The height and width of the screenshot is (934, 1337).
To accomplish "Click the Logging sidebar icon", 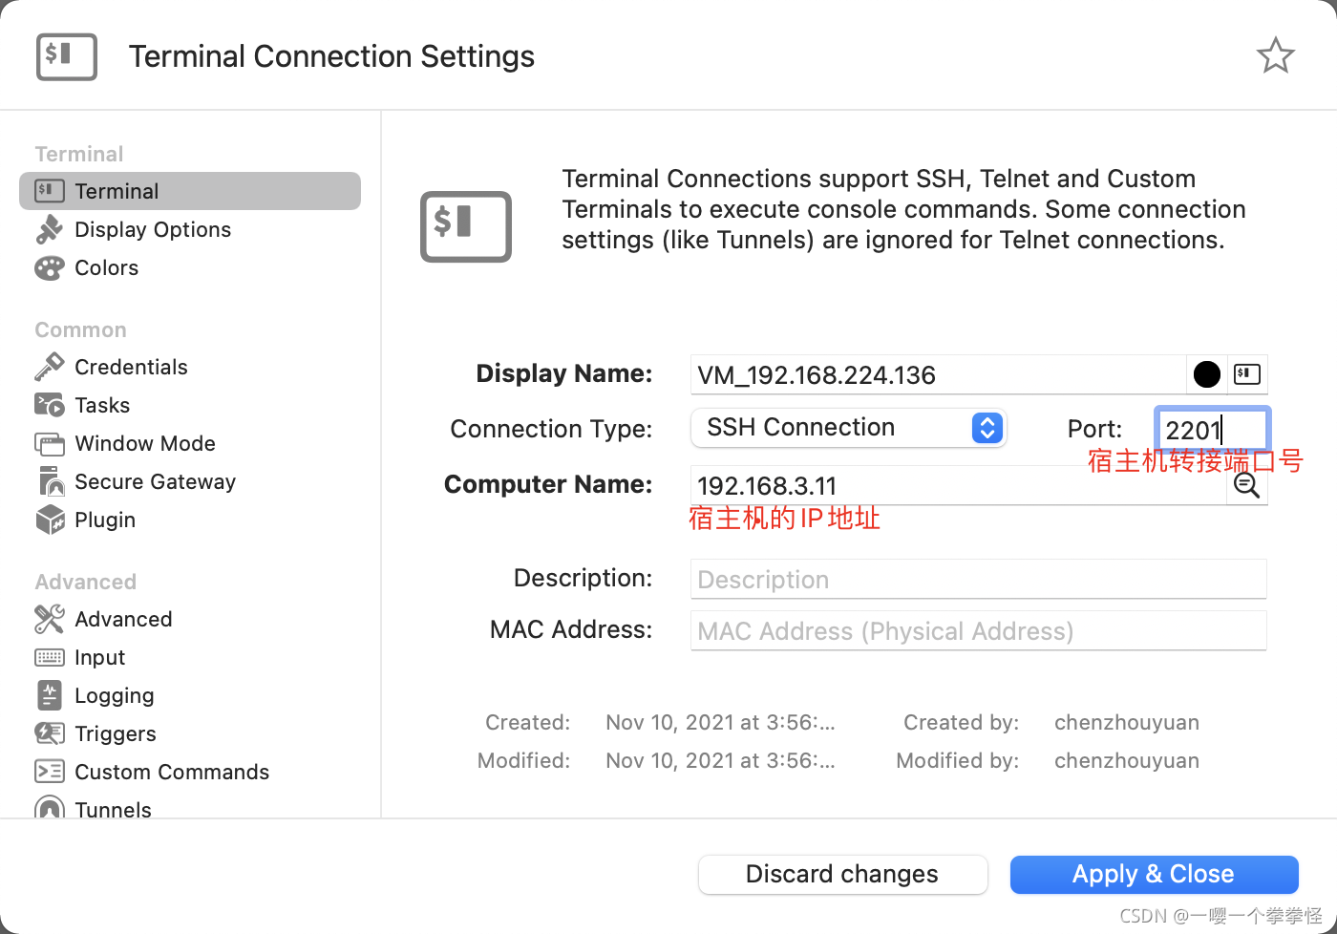I will pos(50,695).
